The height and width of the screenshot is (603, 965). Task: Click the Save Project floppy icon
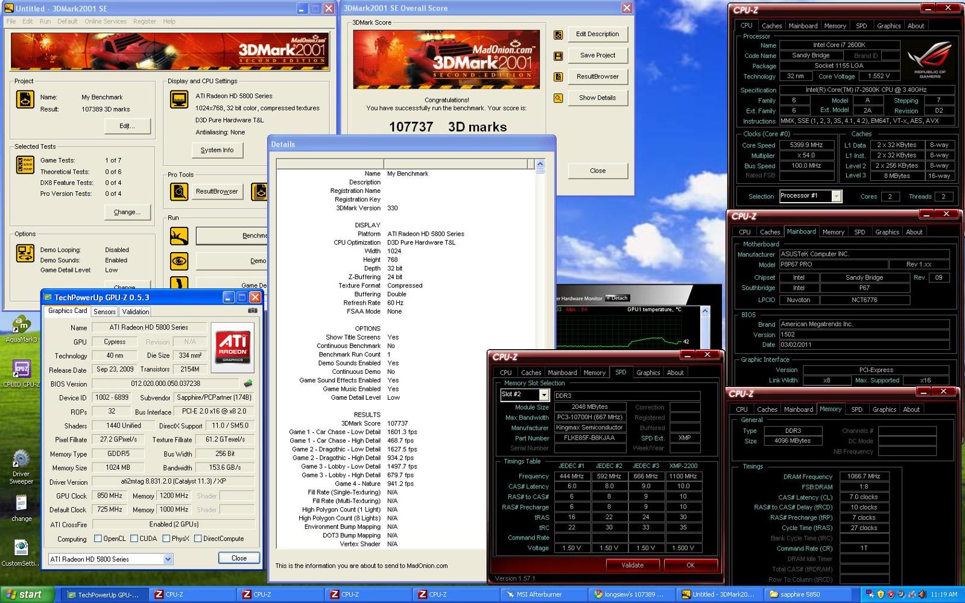pyautogui.click(x=558, y=56)
